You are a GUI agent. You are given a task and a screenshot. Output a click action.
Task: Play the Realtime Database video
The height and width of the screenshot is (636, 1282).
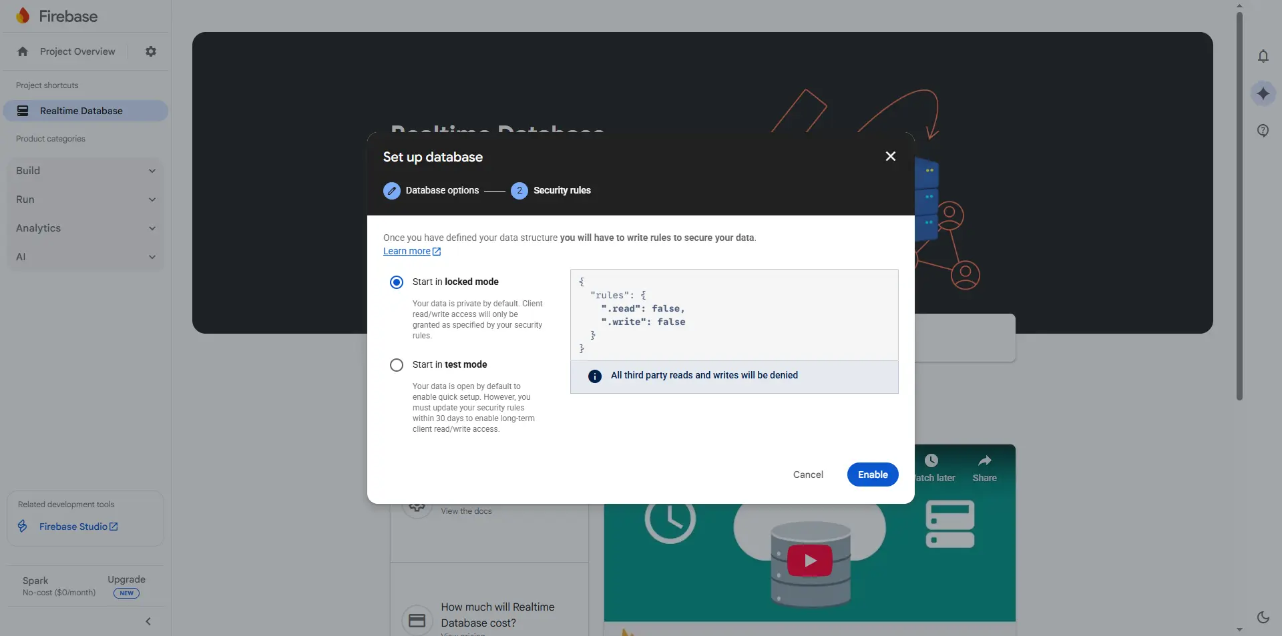click(x=809, y=561)
